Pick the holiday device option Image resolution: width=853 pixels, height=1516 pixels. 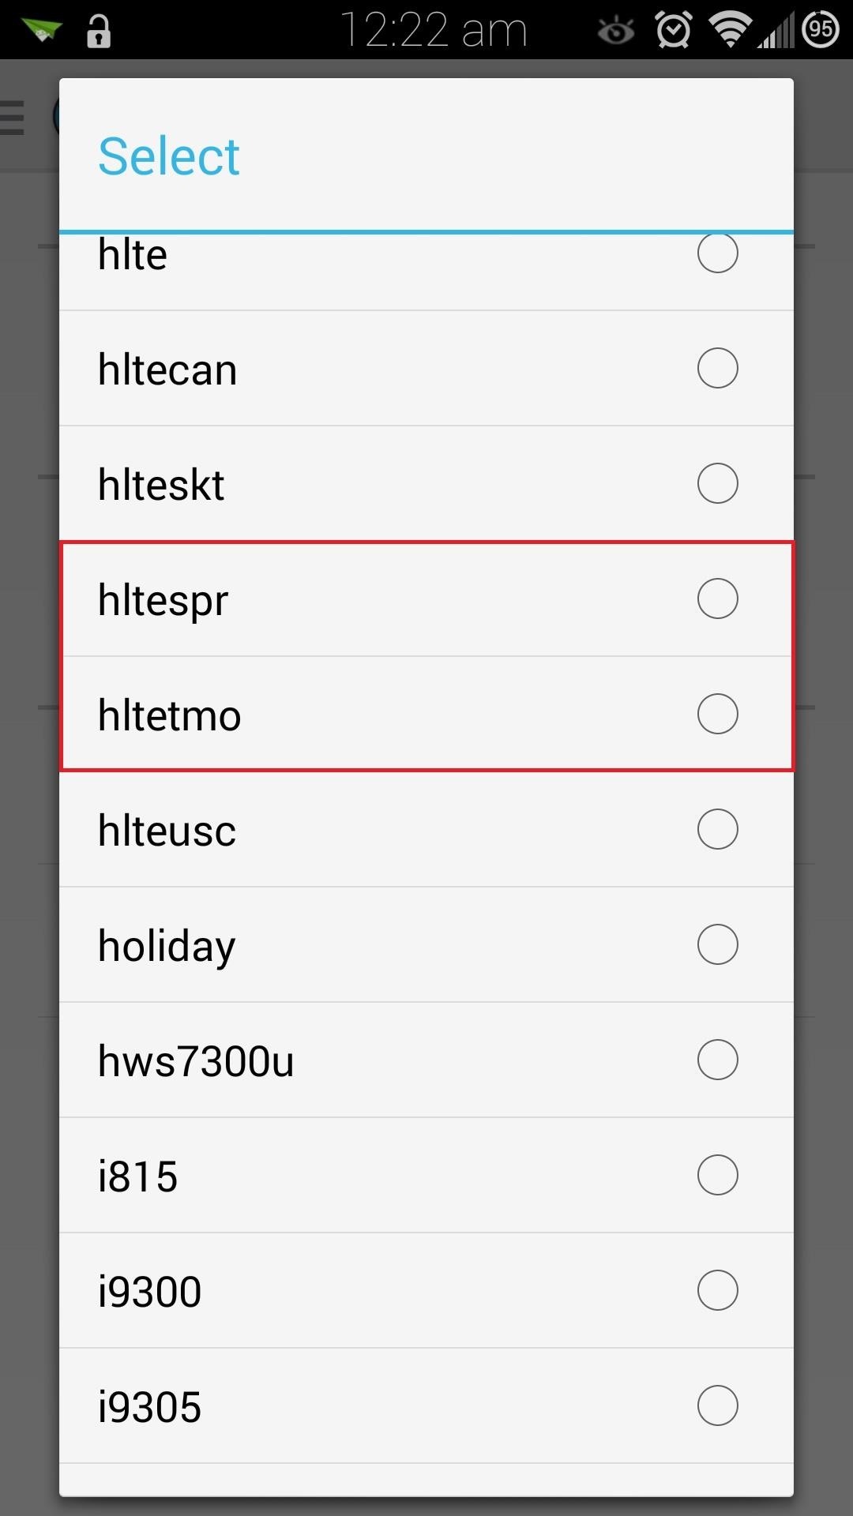(x=426, y=945)
